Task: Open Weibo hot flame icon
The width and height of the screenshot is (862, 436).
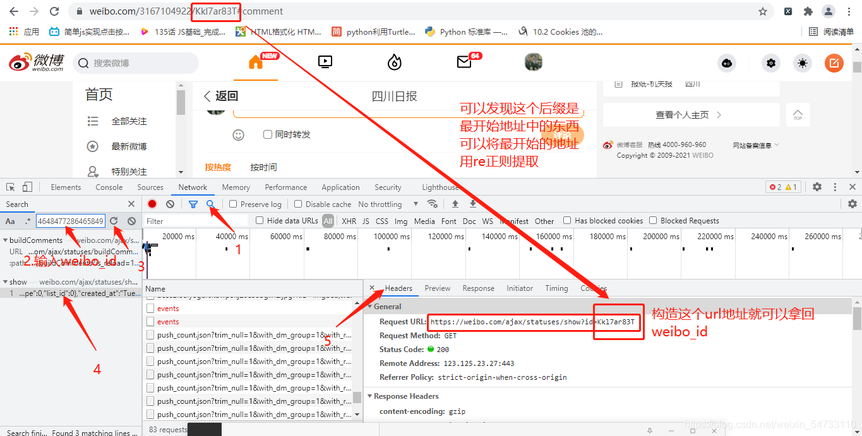Action: [395, 62]
